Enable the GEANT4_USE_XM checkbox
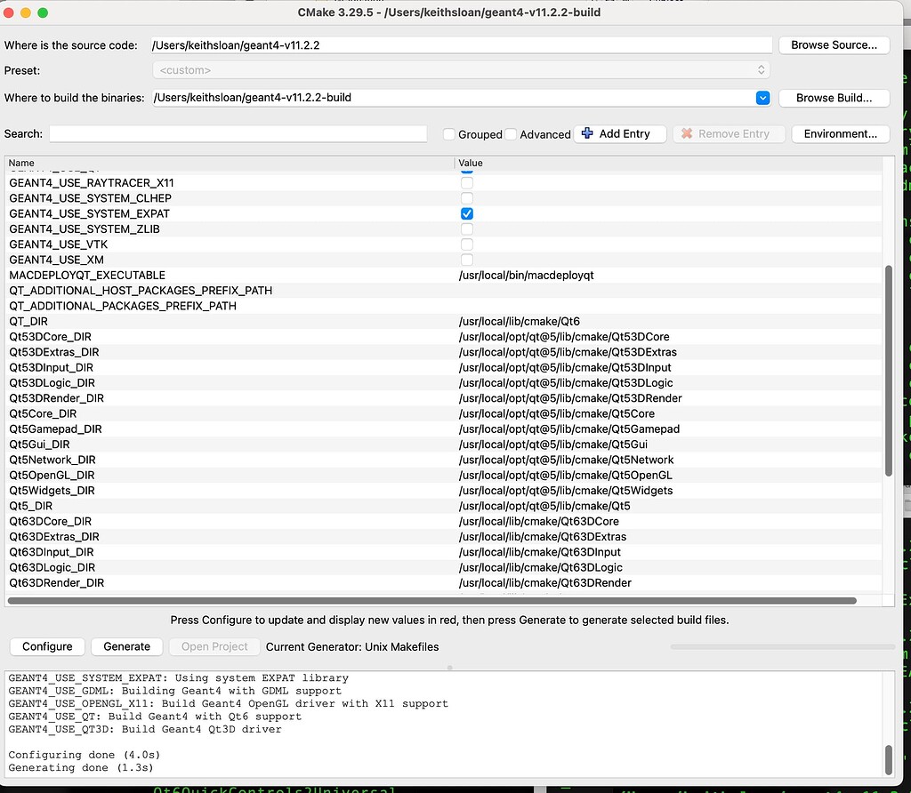The height and width of the screenshot is (793, 911). [466, 260]
